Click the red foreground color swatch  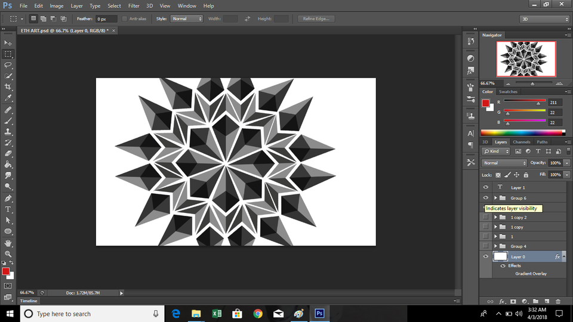5,271
